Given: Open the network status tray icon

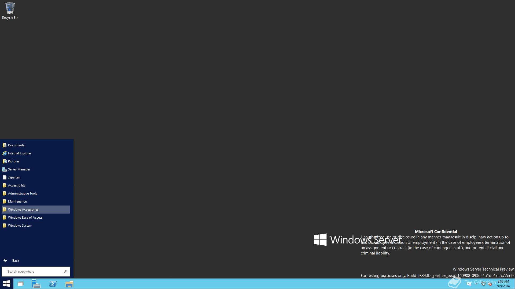Looking at the screenshot, I should pyautogui.click(x=483, y=284).
